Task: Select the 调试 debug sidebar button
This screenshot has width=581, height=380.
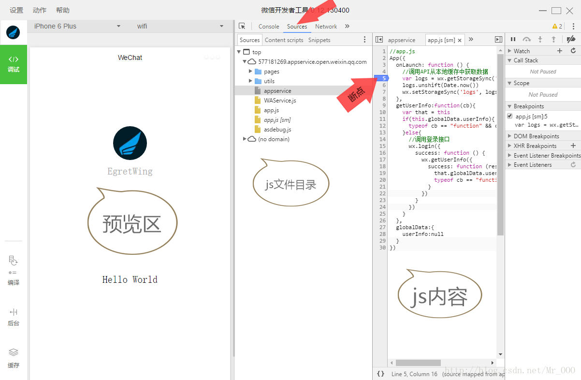Action: (x=14, y=64)
